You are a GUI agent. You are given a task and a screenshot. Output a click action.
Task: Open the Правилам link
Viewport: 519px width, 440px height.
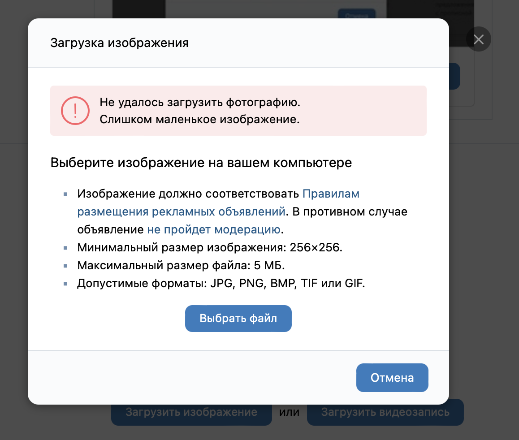331,194
